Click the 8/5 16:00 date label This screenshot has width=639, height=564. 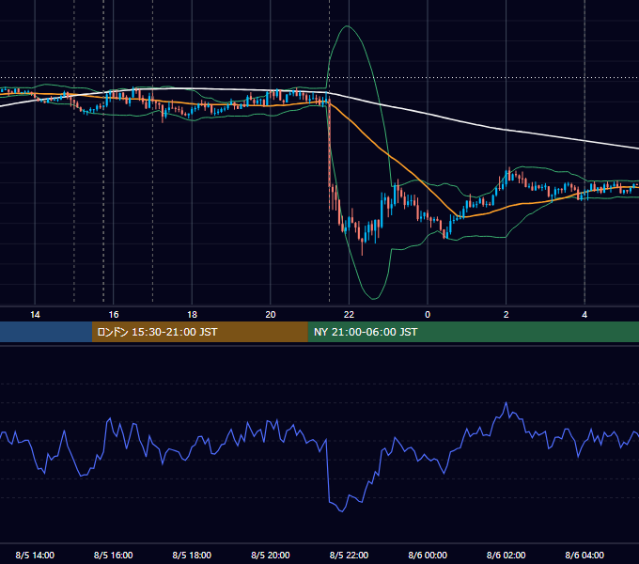pyautogui.click(x=114, y=555)
